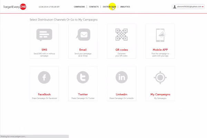Viewport: 207px width, 138px height.
Task: Open the Distribution menu
Action: pos(109,7)
